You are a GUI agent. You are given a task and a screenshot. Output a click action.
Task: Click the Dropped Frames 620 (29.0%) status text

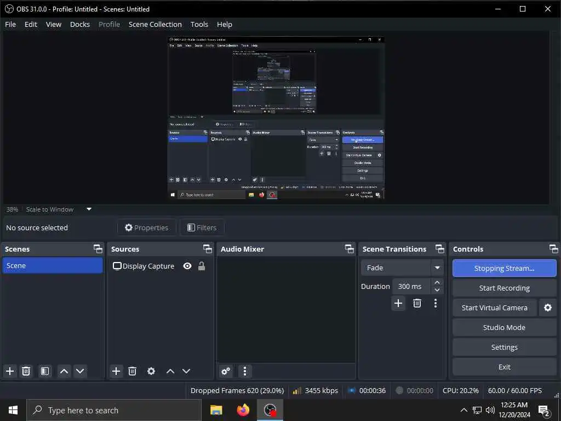[x=237, y=390]
